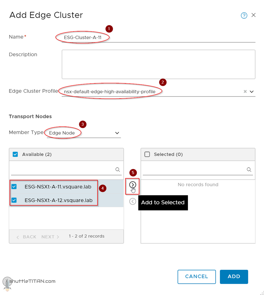Toggle the Selected select-all checkbox
264x295 pixels.
click(147, 154)
